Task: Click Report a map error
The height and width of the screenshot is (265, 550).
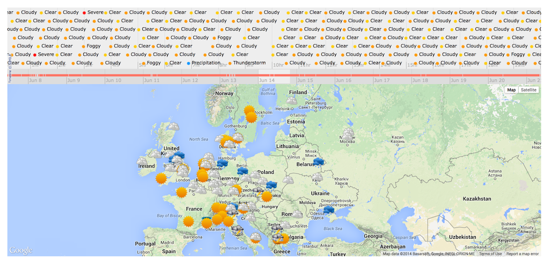Action: coord(522,254)
